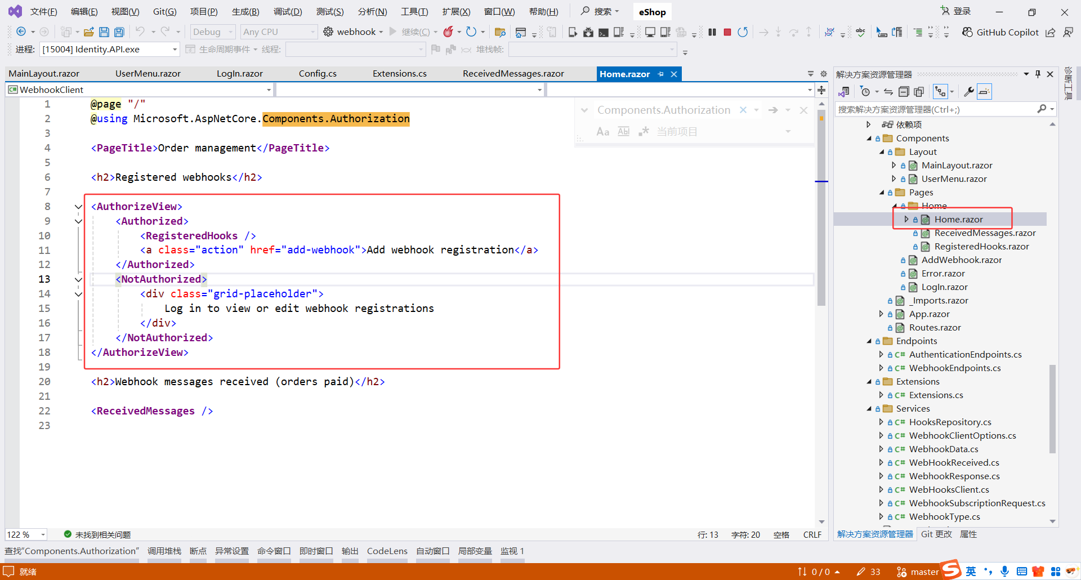Click Pending Changes Filter clock icon
1081x580 pixels.
(x=865, y=92)
